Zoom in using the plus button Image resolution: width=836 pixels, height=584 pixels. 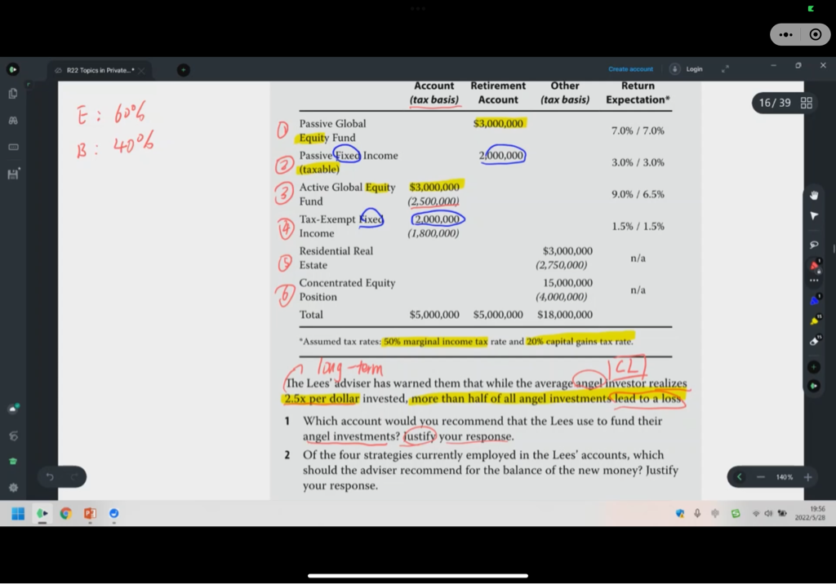pos(807,477)
